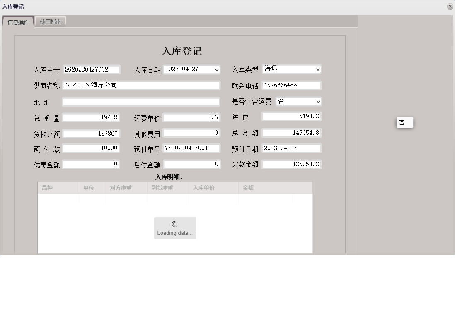Close the 入库登记 window
This screenshot has height=315, width=455.
point(451,6)
